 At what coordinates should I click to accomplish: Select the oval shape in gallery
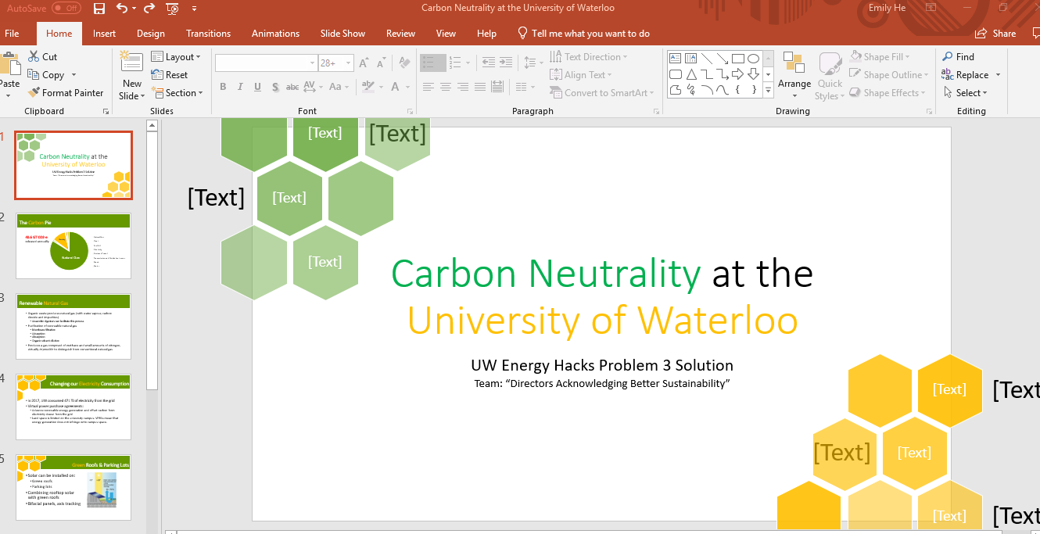(753, 58)
